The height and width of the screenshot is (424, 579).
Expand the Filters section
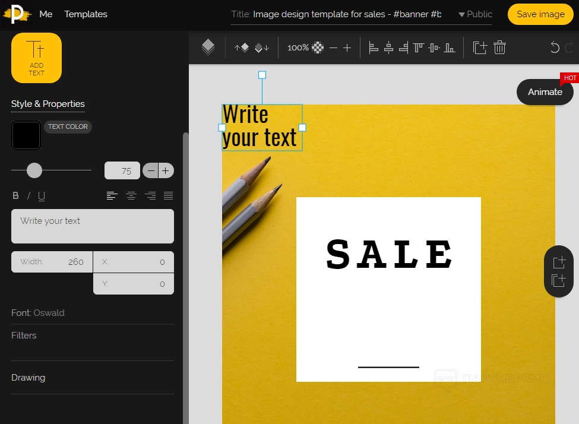(x=24, y=336)
